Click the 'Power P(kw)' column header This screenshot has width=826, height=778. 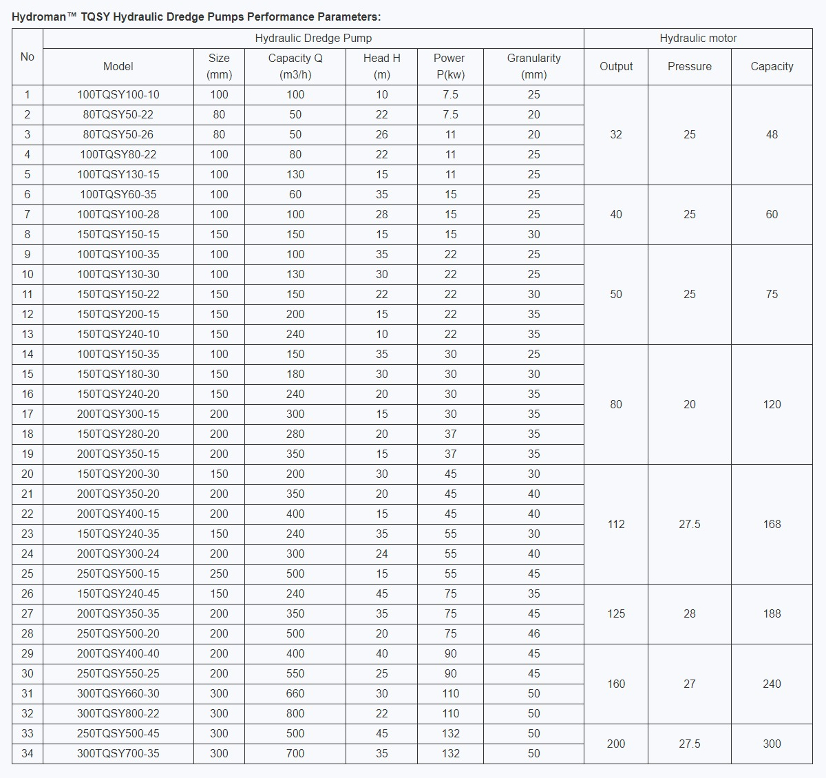[450, 67]
